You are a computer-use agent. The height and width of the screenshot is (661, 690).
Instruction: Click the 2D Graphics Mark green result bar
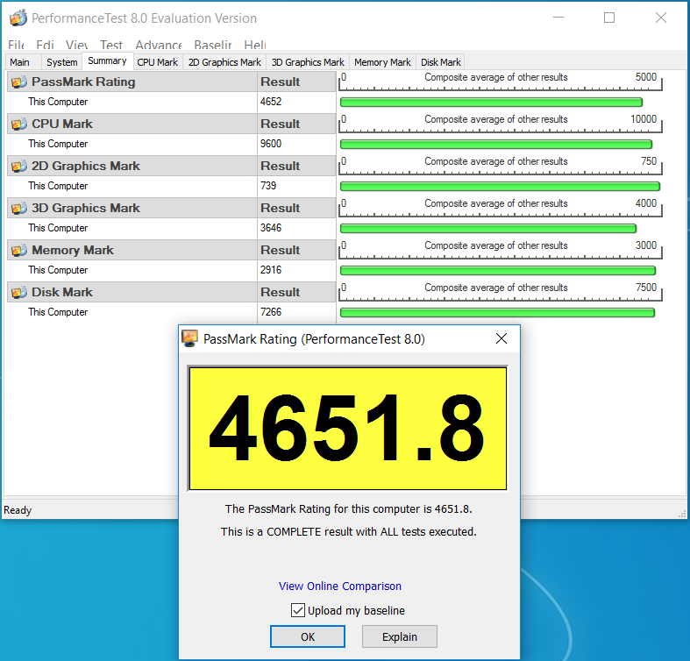(x=500, y=187)
